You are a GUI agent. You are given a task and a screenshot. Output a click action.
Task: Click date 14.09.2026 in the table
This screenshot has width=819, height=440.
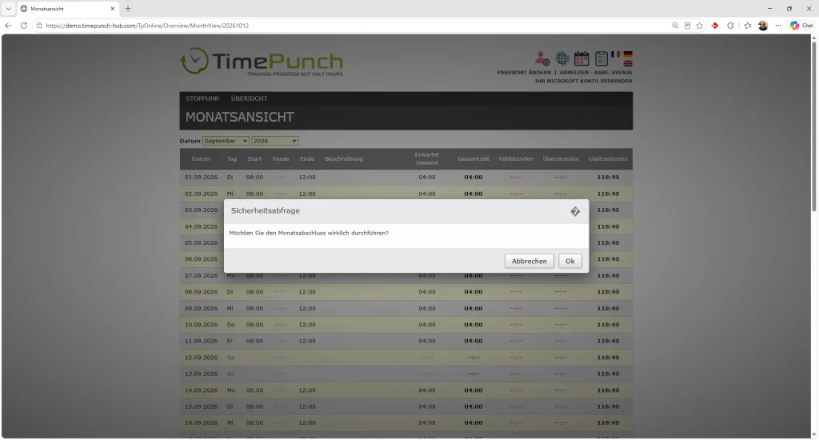tap(201, 390)
